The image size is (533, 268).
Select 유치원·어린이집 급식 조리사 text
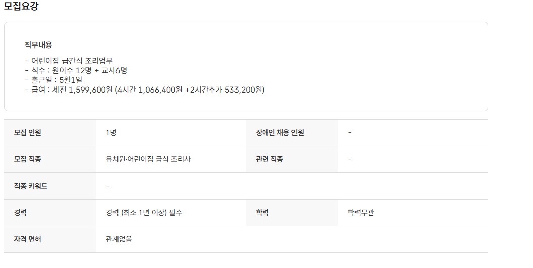coord(148,159)
